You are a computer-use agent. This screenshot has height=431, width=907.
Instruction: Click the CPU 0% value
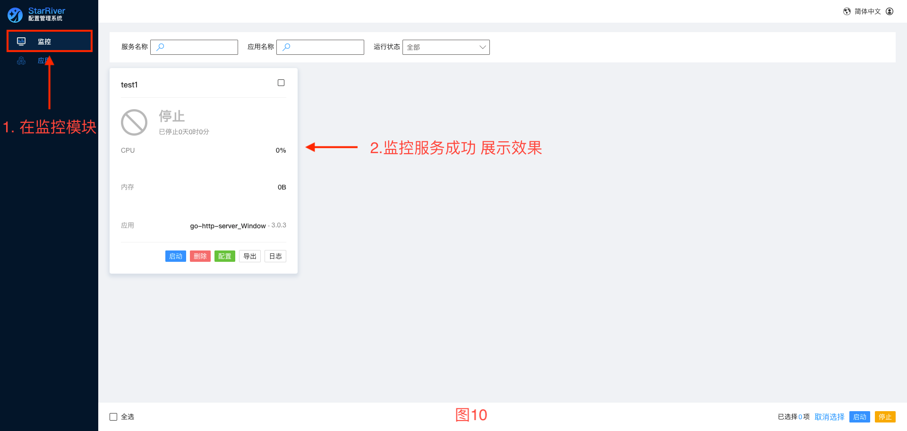click(x=281, y=150)
